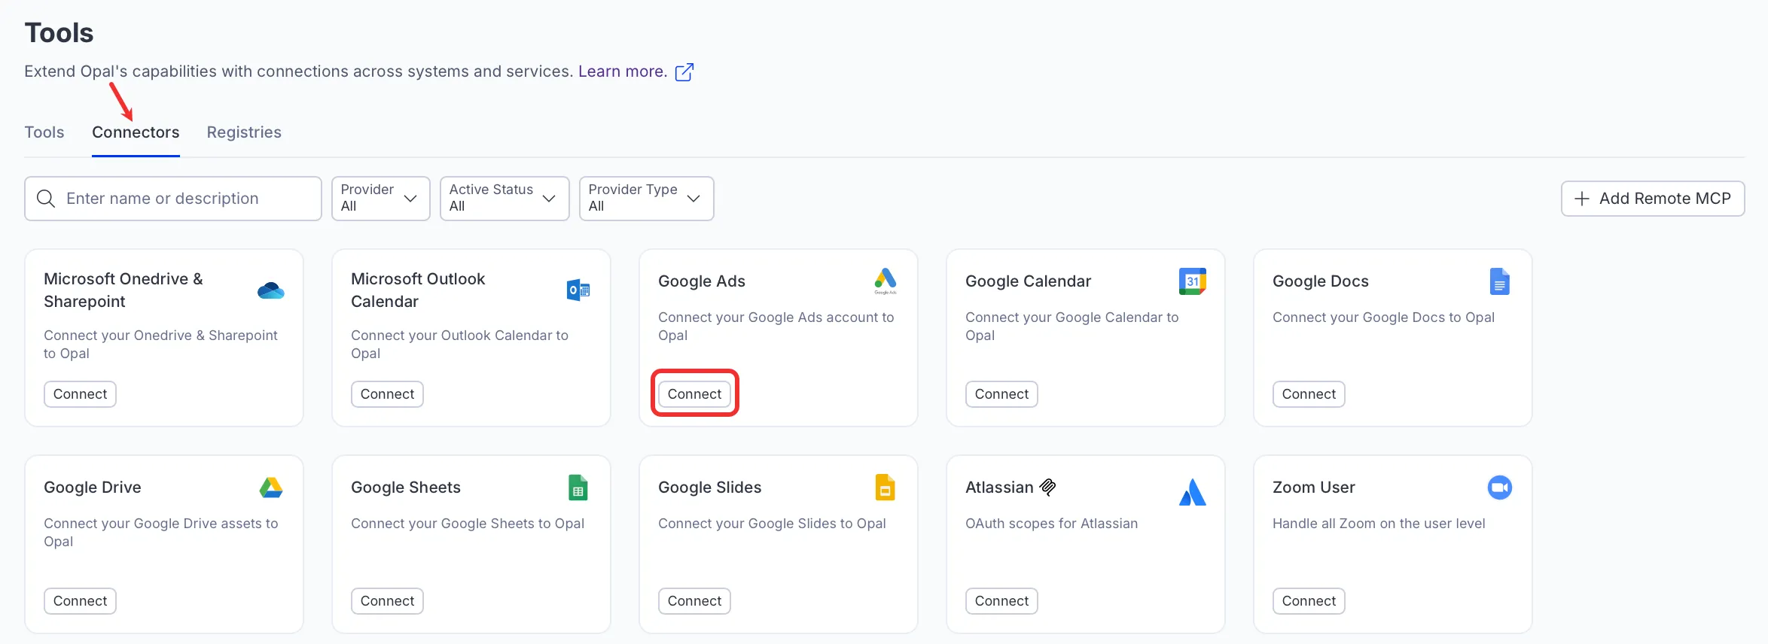Click 'Handle all Zoom on the user level' text
The image size is (1768, 644).
point(1379,524)
